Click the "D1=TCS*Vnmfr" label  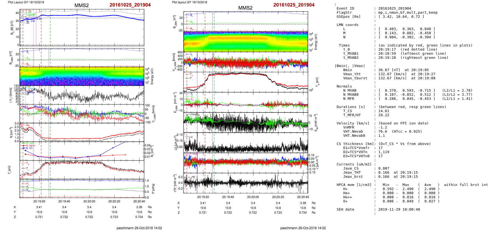pos(356,148)
